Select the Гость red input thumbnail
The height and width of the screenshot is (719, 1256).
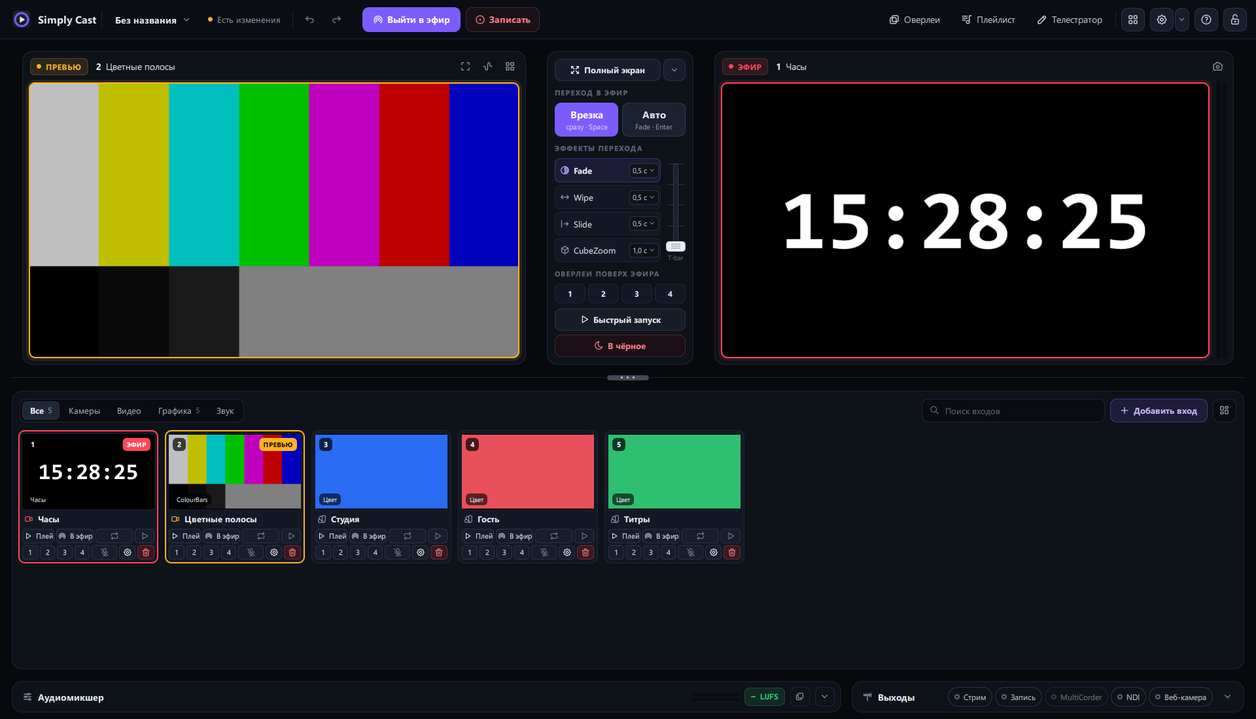[x=528, y=471]
